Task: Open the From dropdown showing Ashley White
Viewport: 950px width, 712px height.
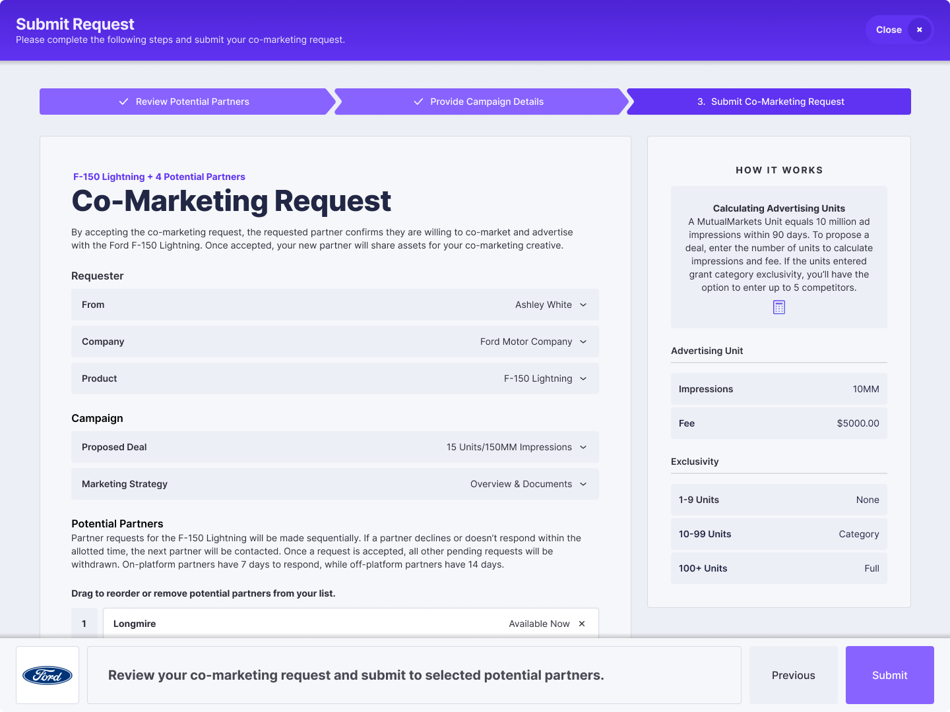Action: pyautogui.click(x=583, y=305)
